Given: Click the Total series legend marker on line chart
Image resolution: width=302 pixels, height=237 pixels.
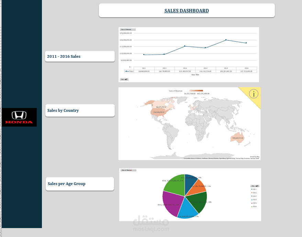Looking at the screenshot, I should [126, 71].
